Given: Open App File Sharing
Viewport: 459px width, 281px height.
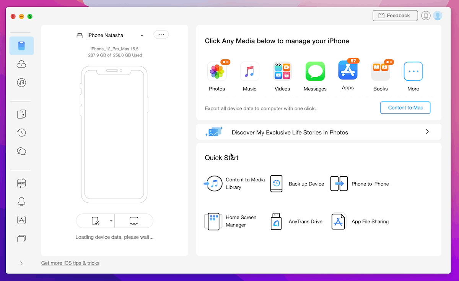Looking at the screenshot, I should (360, 221).
